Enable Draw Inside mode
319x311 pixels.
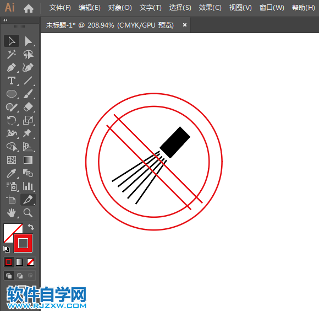click(x=30, y=276)
